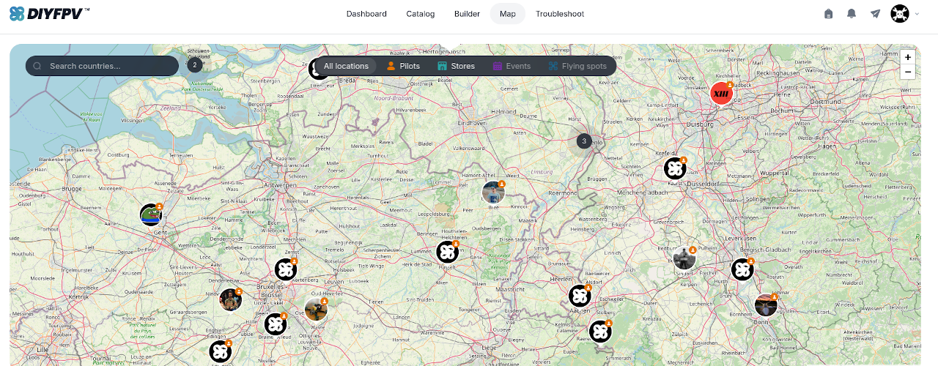Image resolution: width=938 pixels, height=366 pixels.
Task: Expand the cluster of 2 markers
Action: coord(194,65)
